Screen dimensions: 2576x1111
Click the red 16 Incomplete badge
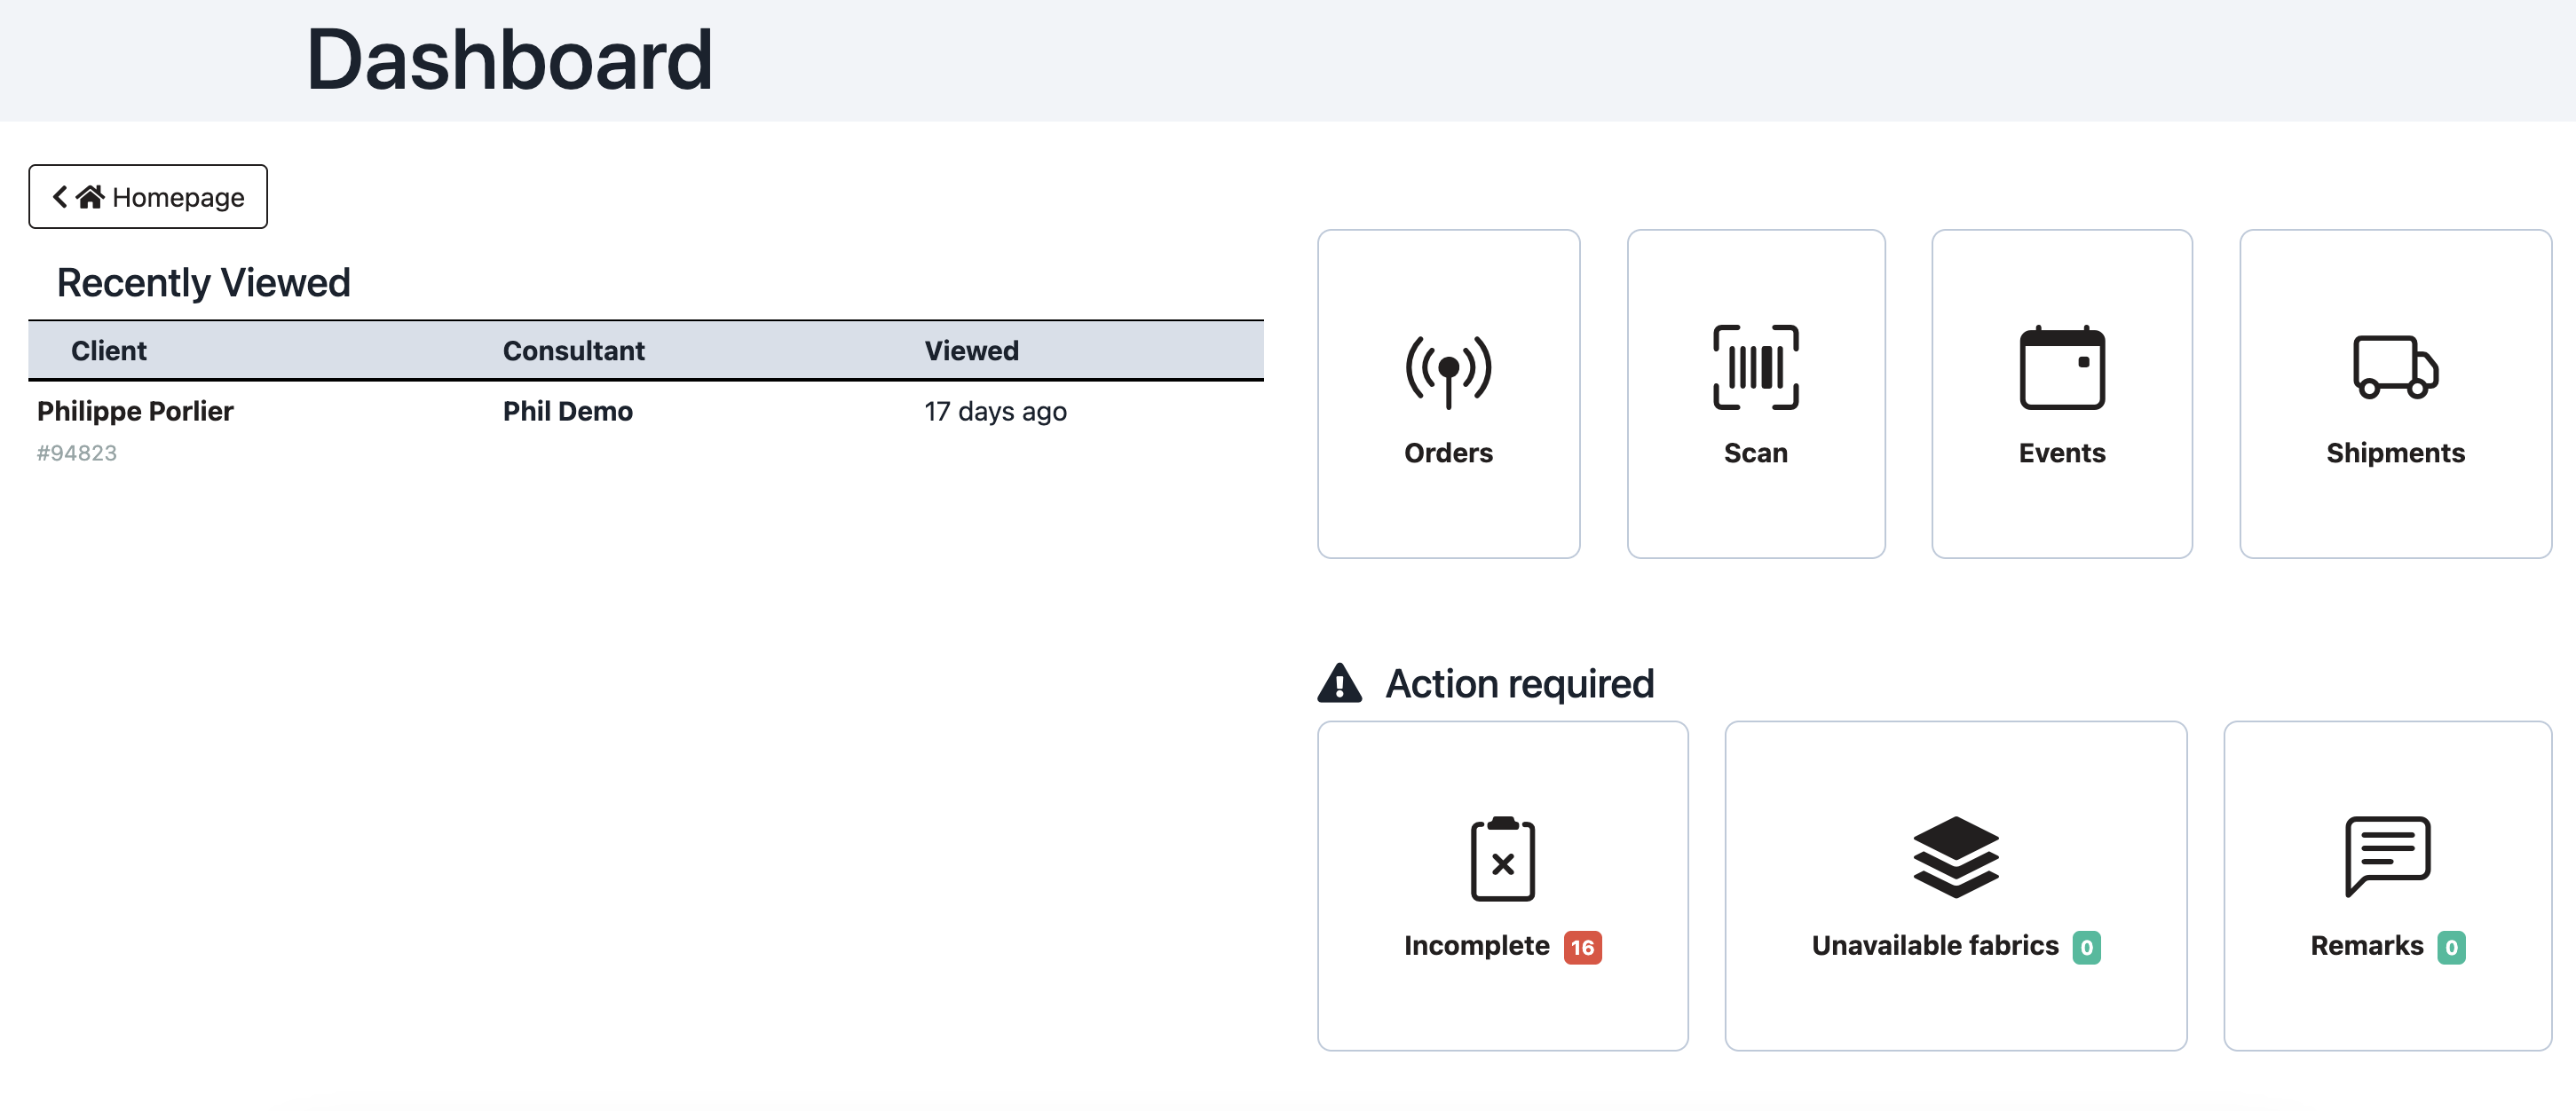1582,947
